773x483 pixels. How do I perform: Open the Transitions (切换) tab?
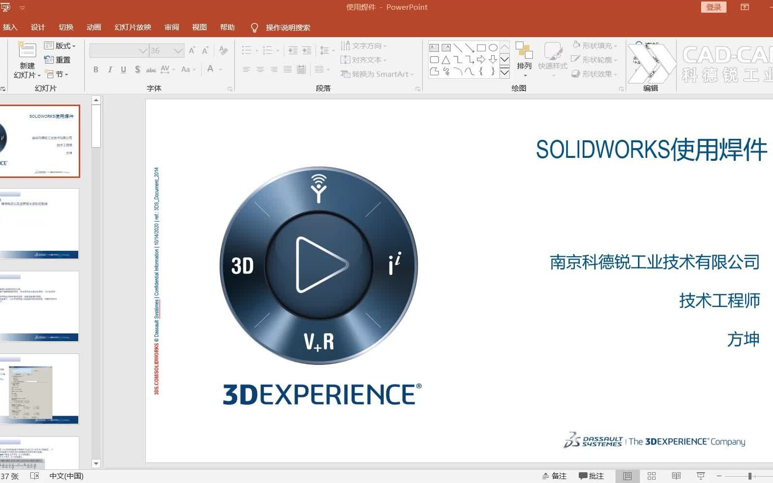click(66, 27)
